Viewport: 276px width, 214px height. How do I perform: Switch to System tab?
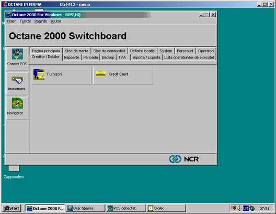pos(166,51)
